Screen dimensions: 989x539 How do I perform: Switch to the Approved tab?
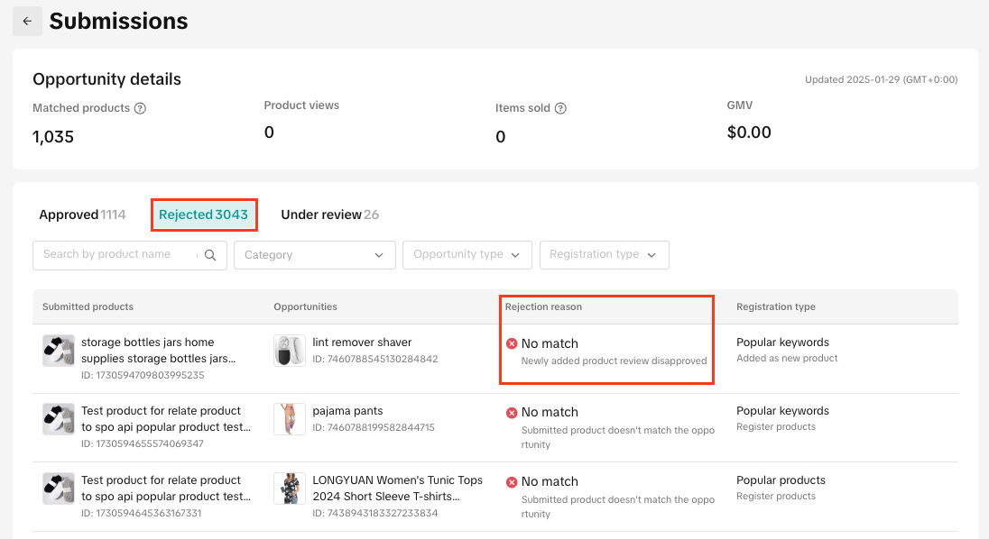(x=81, y=215)
